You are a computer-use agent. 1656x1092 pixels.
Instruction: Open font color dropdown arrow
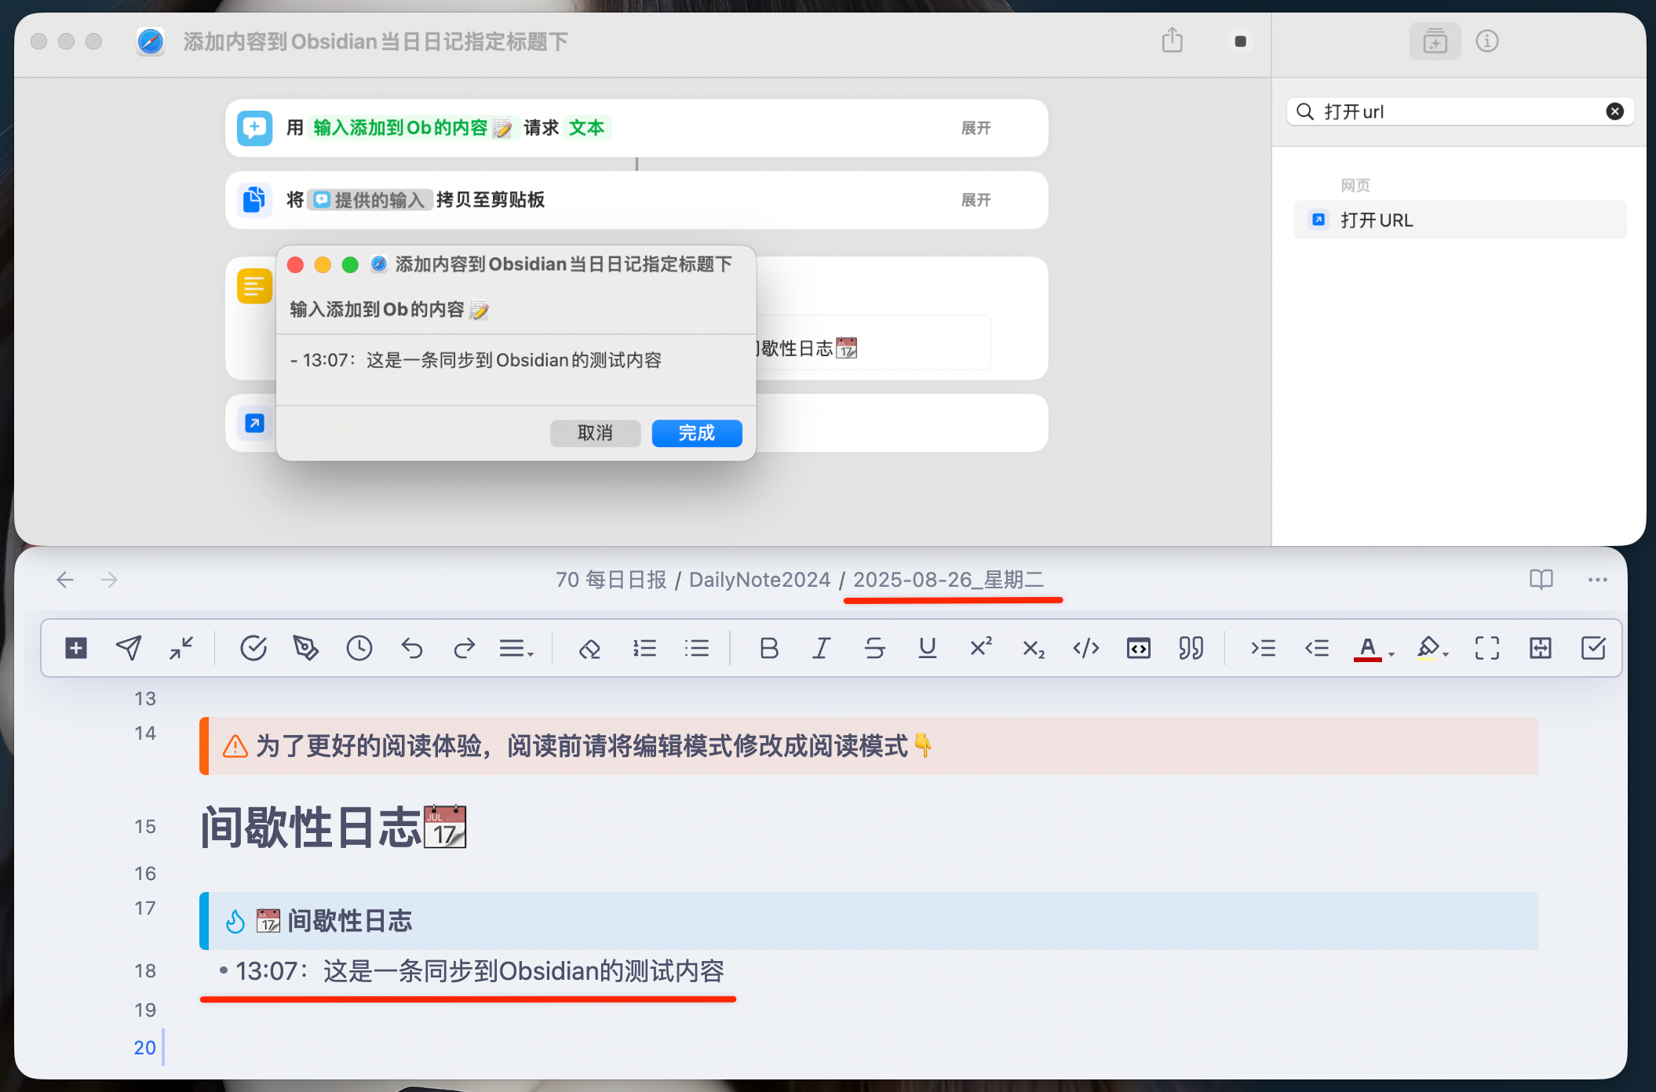[x=1392, y=654]
